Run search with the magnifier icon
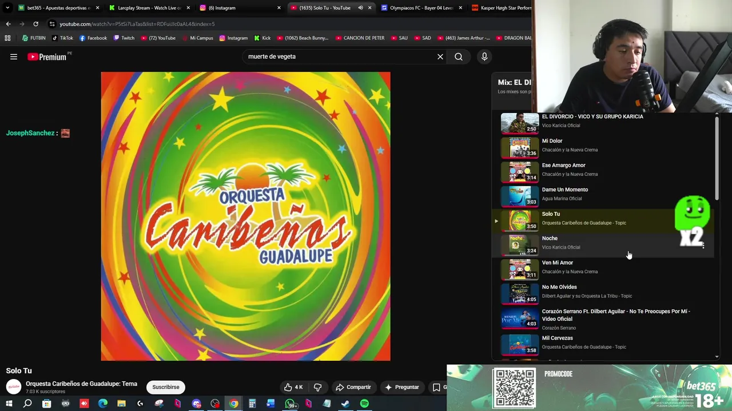Viewport: 732px width, 411px height. (459, 57)
